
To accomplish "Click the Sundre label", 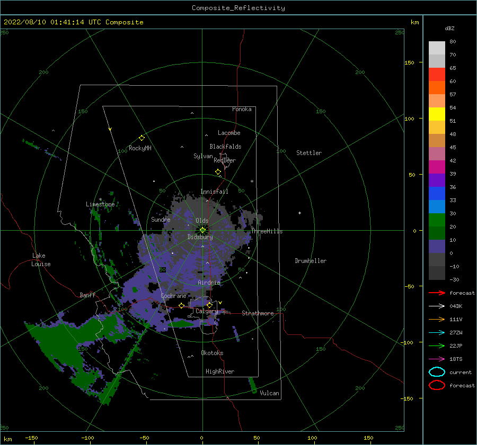I will coord(161,219).
